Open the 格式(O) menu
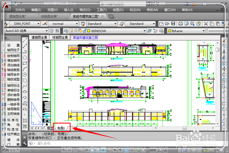 pyautogui.click(x=85, y=10)
